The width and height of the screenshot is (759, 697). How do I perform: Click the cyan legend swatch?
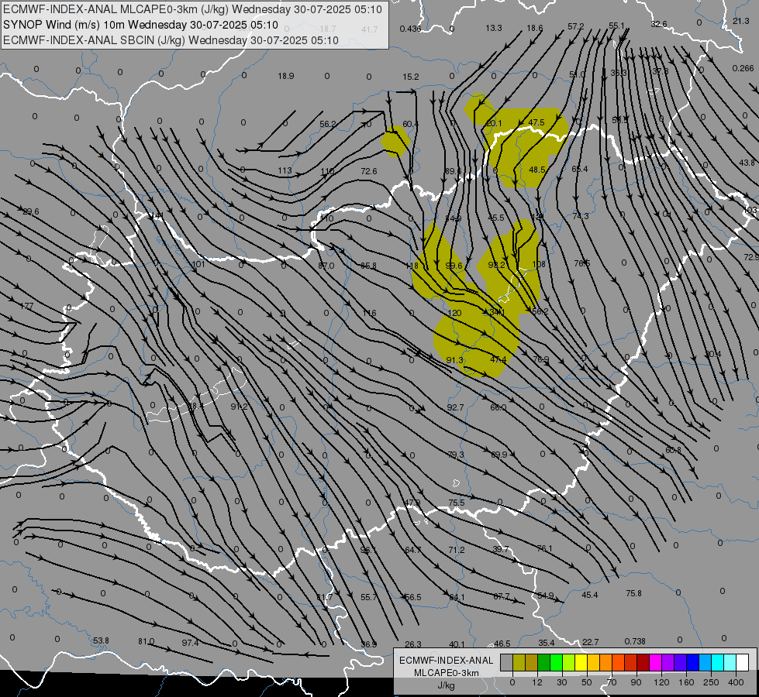coord(718,662)
